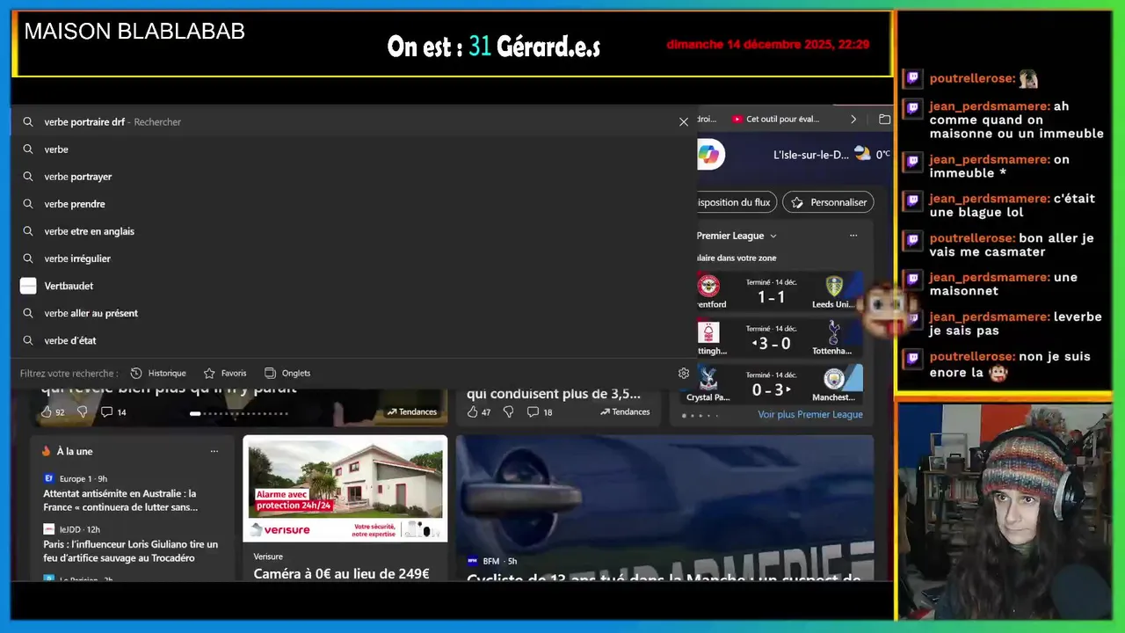Click the search field containing "verbe portraire drf"
Screen dimensions: 1125x633
point(354,122)
